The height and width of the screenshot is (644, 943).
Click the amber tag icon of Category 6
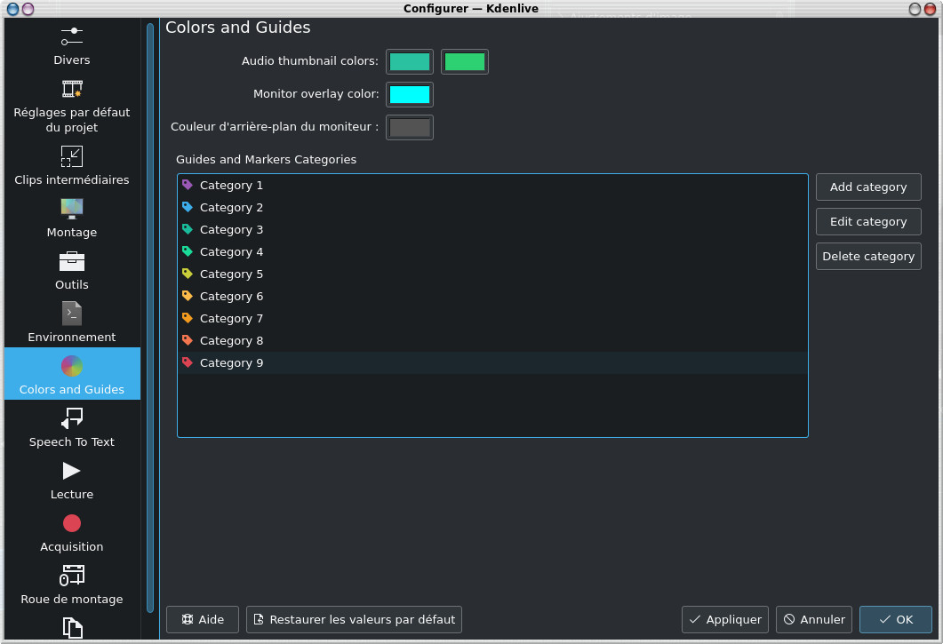coord(188,296)
